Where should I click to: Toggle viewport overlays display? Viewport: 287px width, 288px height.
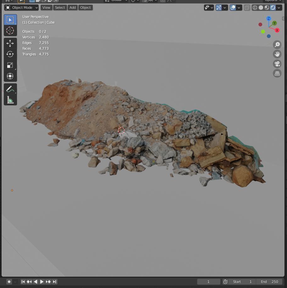pyautogui.click(x=233, y=8)
